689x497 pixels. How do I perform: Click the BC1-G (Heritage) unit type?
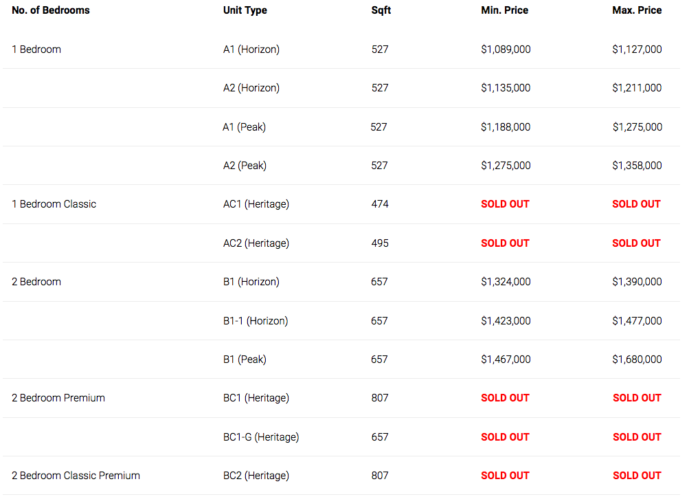pos(261,437)
